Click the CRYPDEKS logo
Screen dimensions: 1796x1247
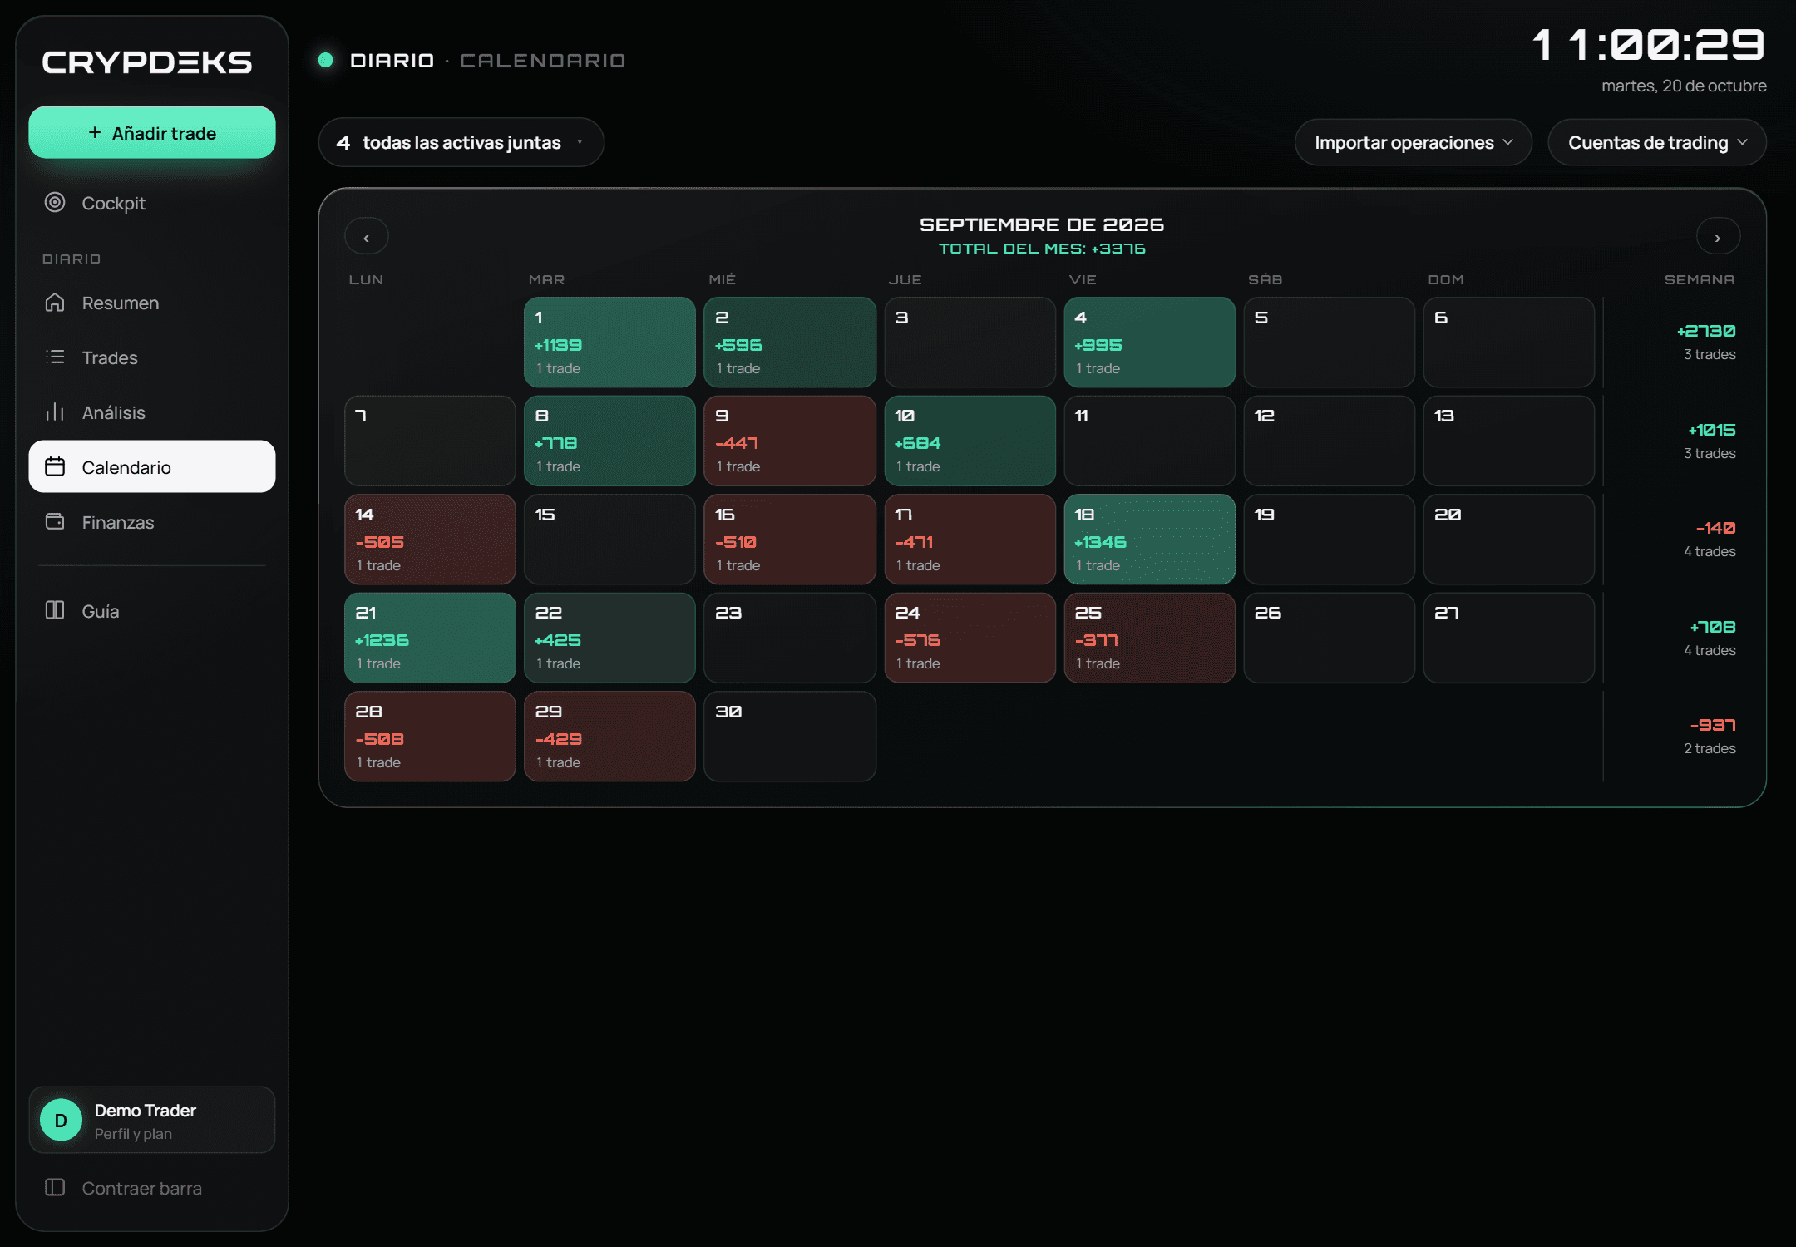(x=147, y=62)
